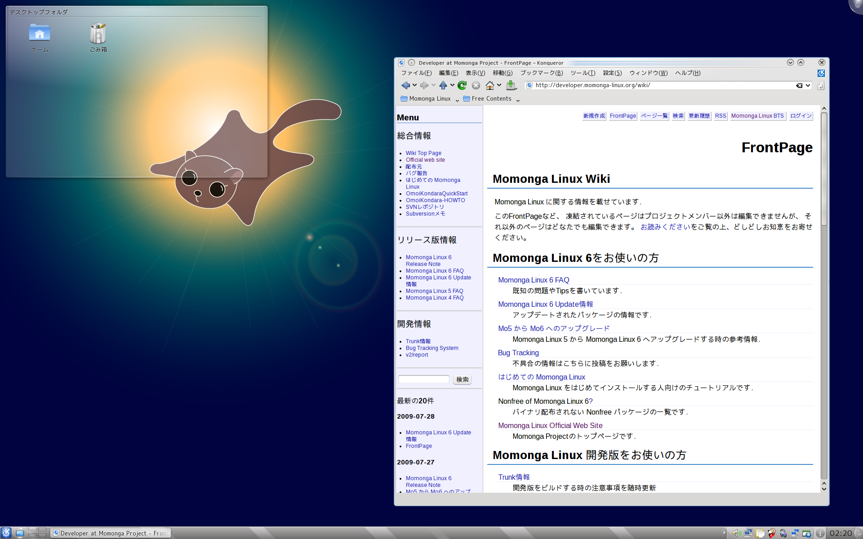Open ウィンドウ(W) menu

648,73
